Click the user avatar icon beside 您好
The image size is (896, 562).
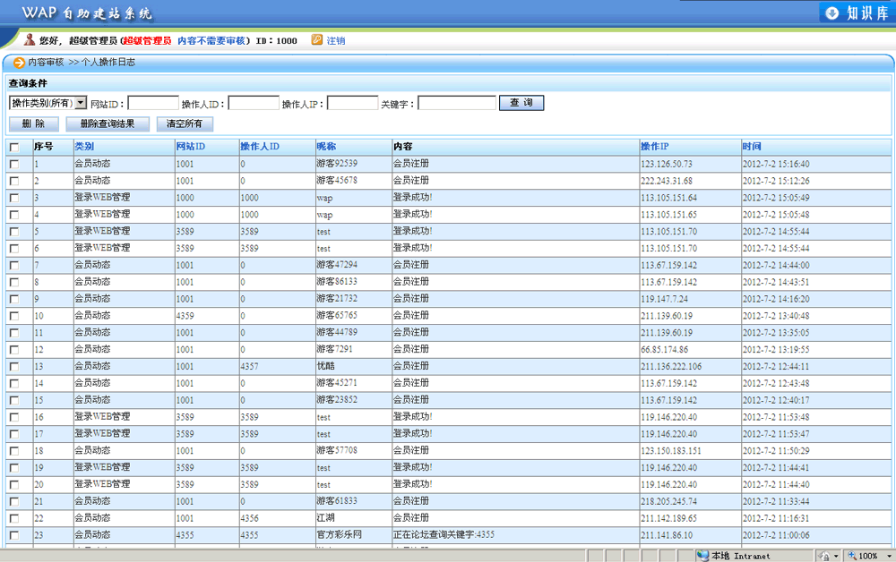point(30,39)
